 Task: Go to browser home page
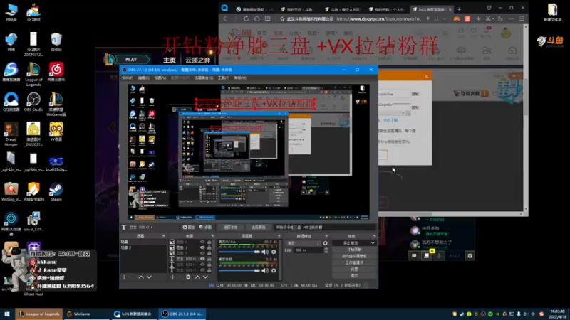pyautogui.click(x=256, y=19)
